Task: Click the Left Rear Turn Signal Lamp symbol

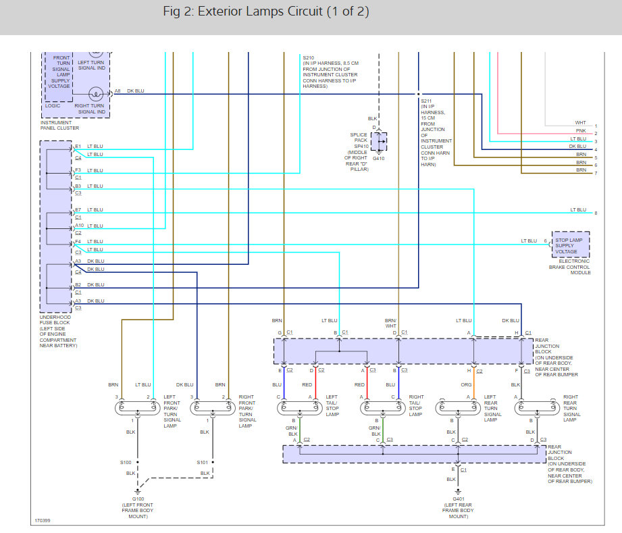Action: coord(458,408)
